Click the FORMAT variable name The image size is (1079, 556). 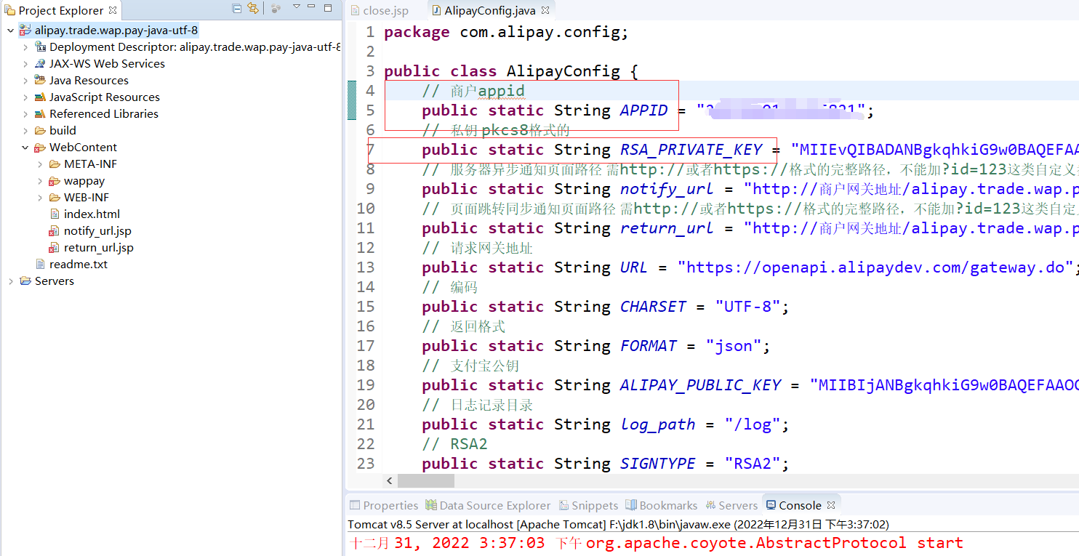click(x=649, y=346)
